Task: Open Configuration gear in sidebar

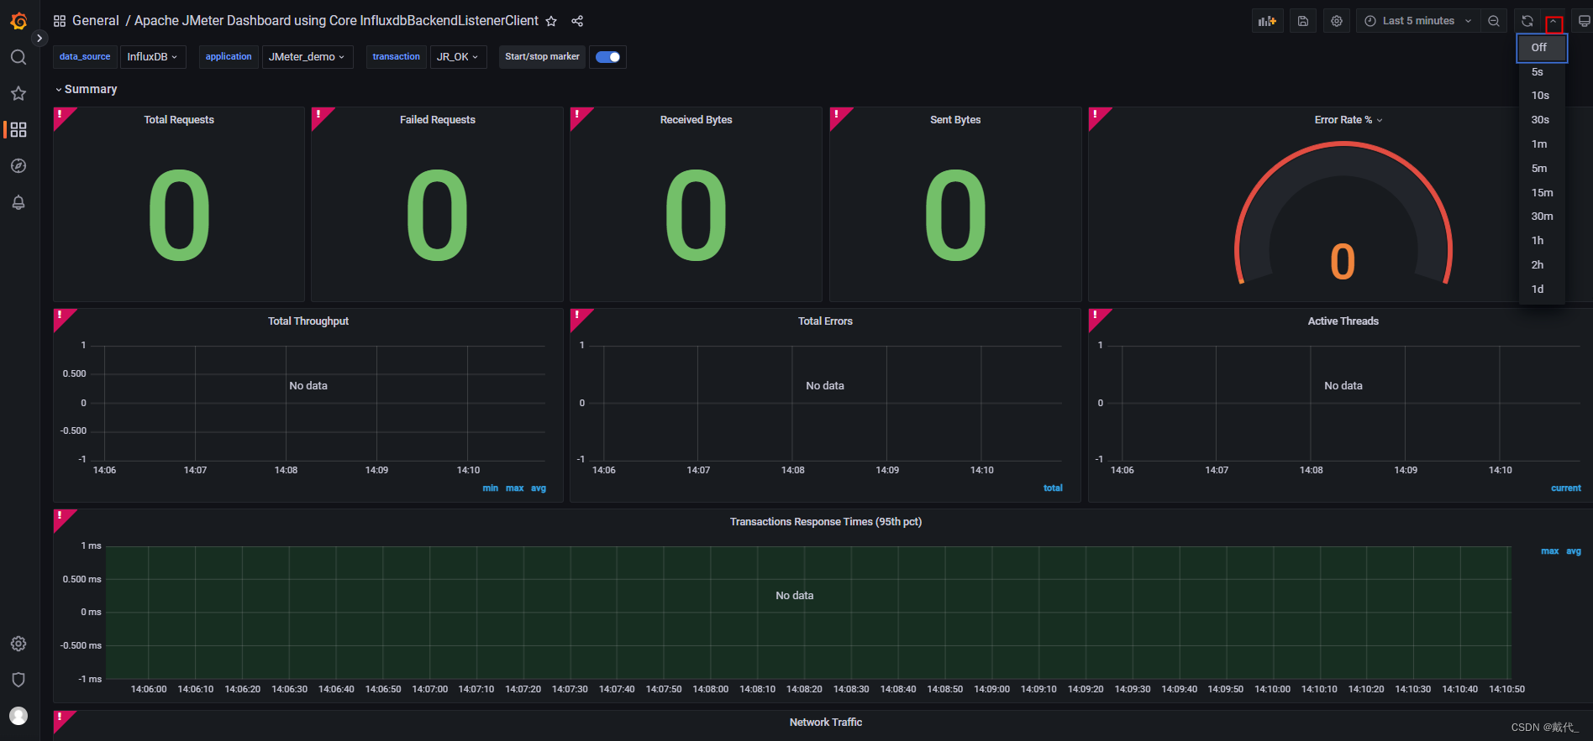Action: 18,644
